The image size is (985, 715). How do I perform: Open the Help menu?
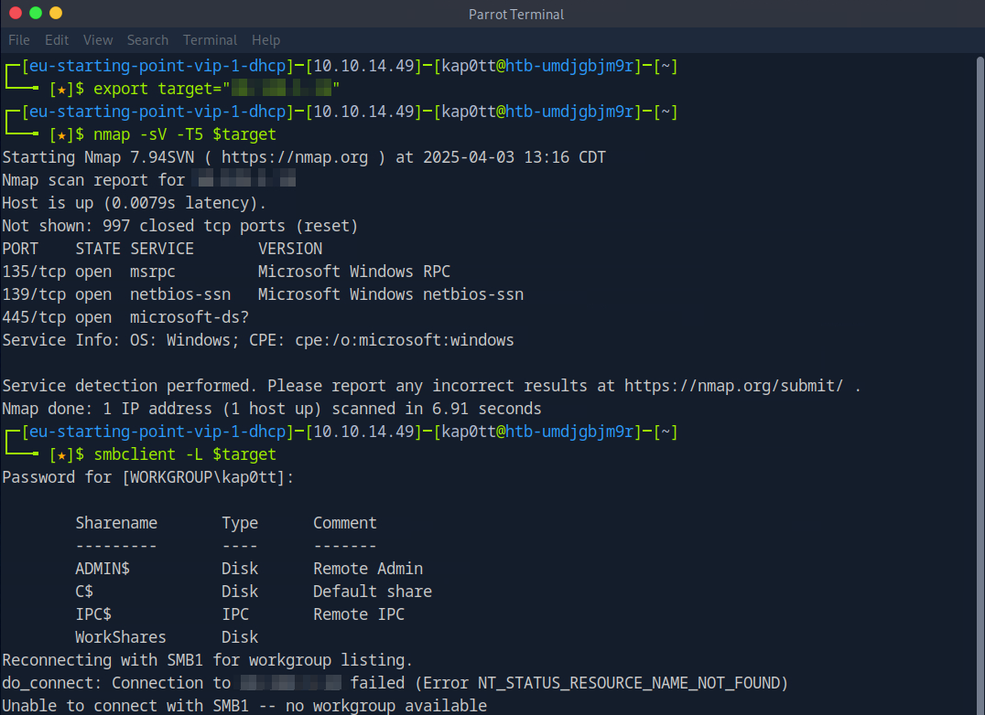265,40
